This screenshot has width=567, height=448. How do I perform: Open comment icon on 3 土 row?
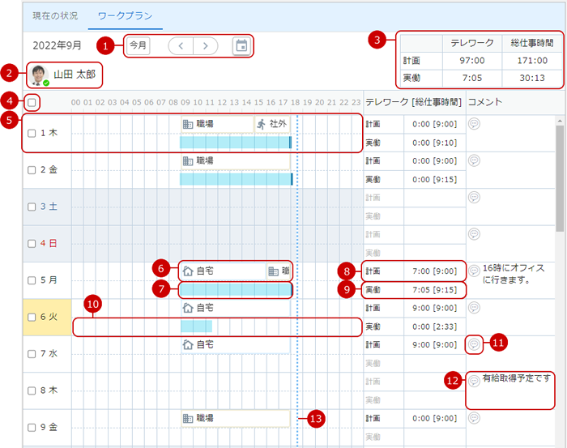tap(475, 197)
